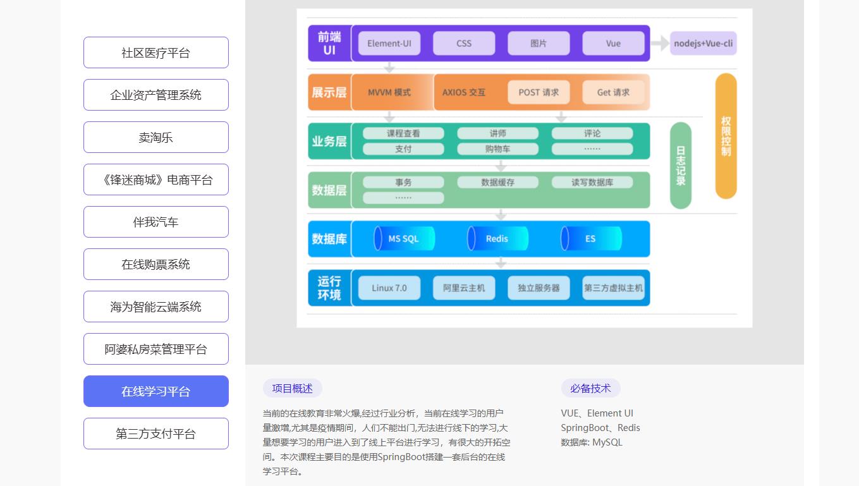This screenshot has height=486, width=859.
Task: Switch to the 卖淘乐 project
Action: [155, 137]
